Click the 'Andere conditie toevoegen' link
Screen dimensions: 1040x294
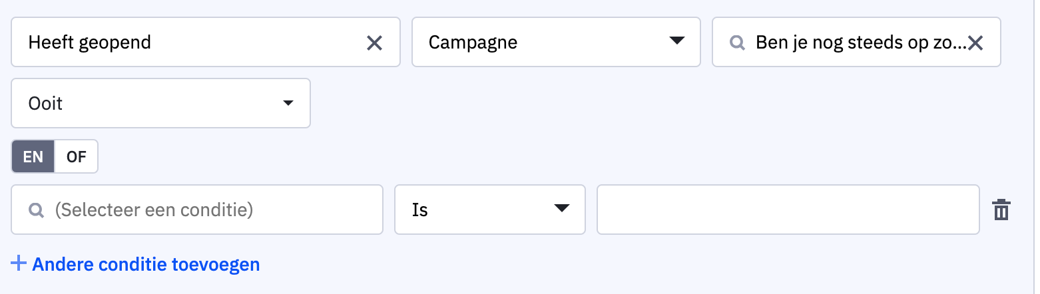click(x=146, y=265)
